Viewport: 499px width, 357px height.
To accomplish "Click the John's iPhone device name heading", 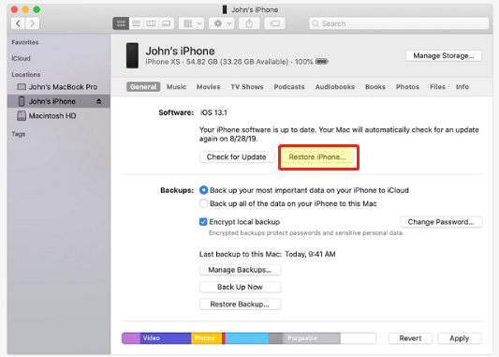I will coord(180,51).
